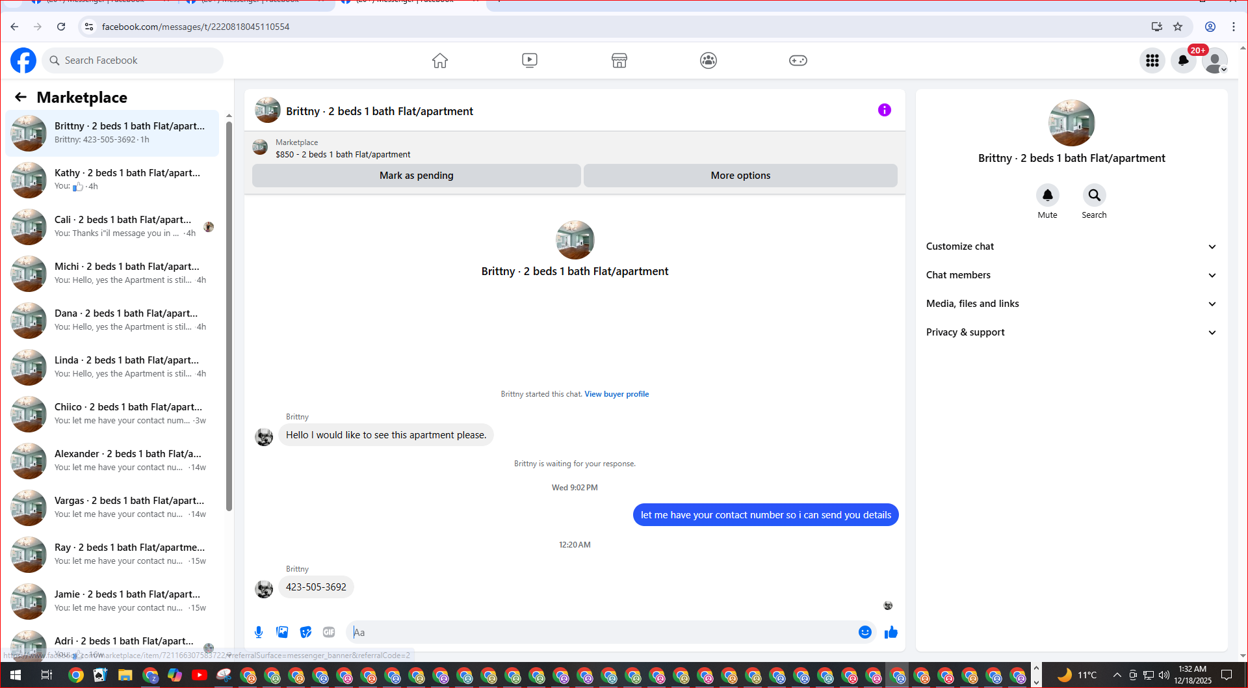Choose a sticker icon
Screen dimensions: 1248x688
pyautogui.click(x=305, y=632)
